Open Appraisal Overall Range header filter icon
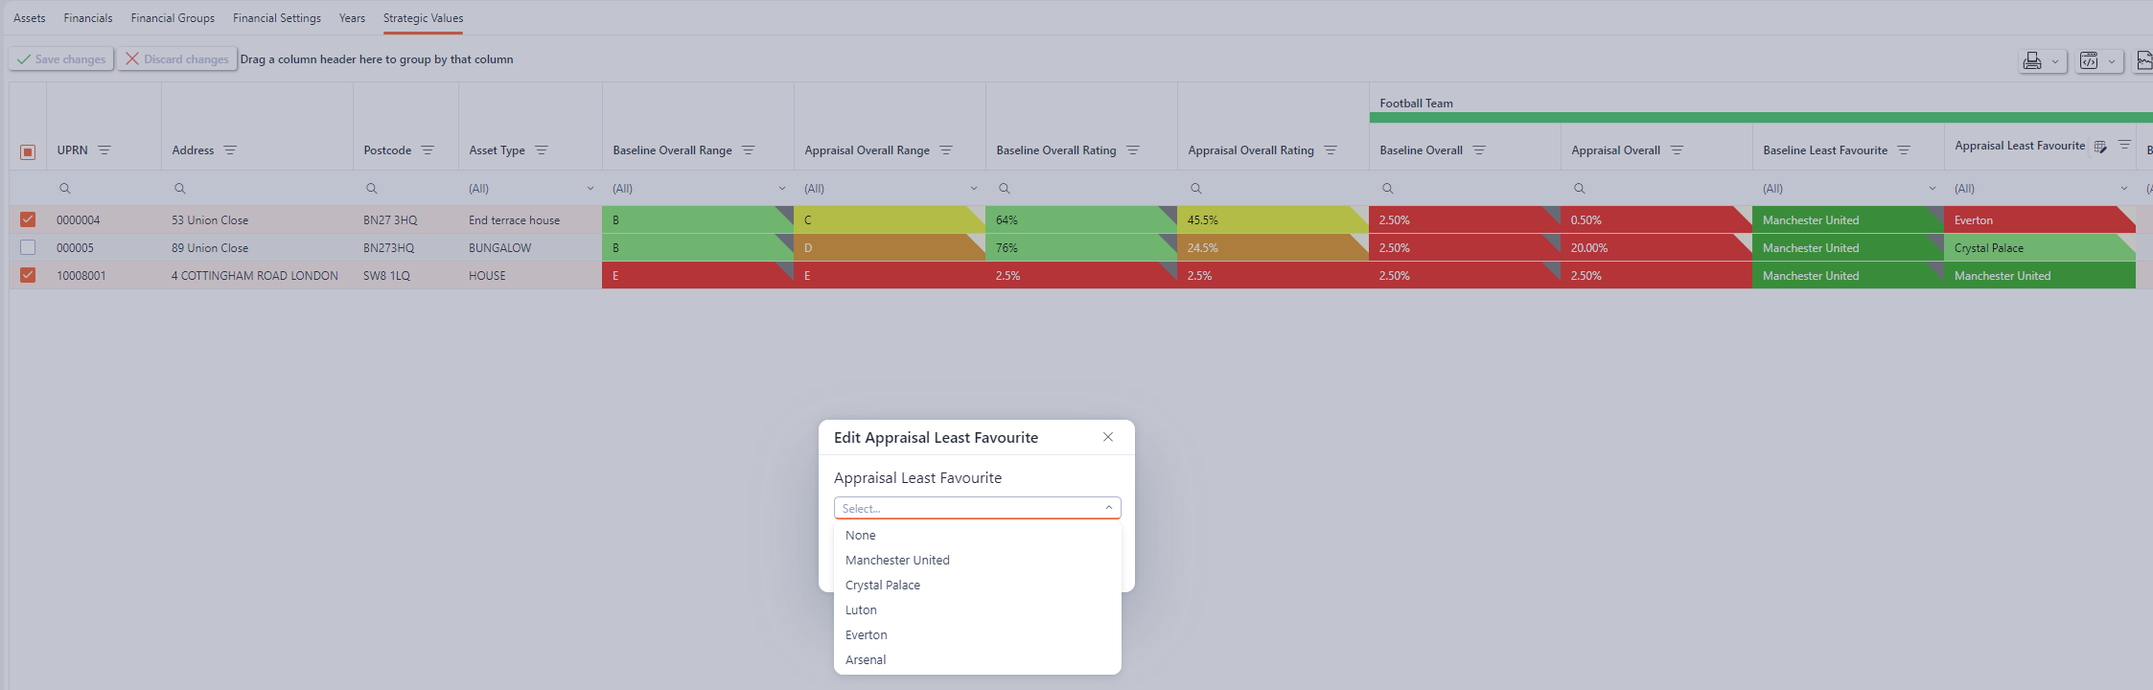 click(946, 150)
